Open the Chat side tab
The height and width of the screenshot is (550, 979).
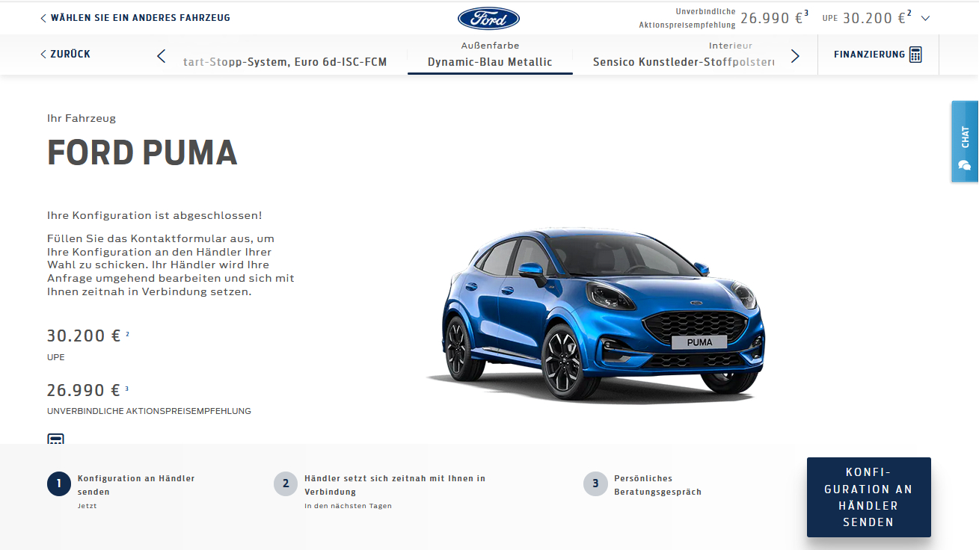pos(965,142)
